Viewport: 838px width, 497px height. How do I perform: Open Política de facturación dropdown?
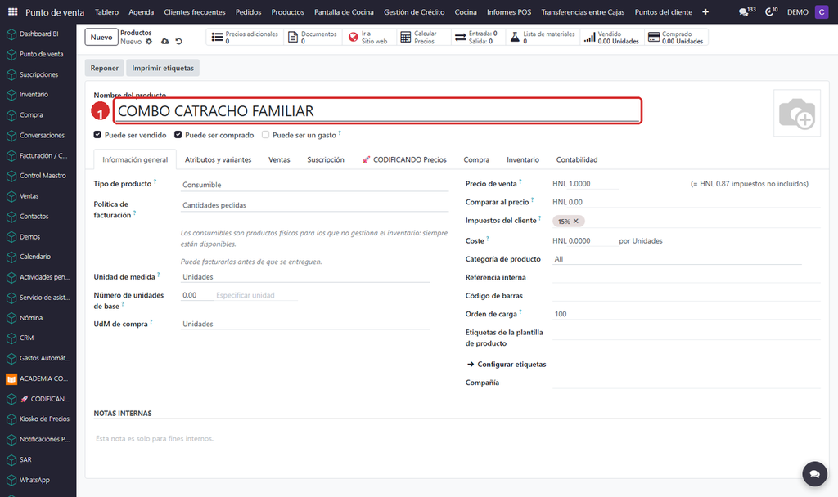(314, 205)
